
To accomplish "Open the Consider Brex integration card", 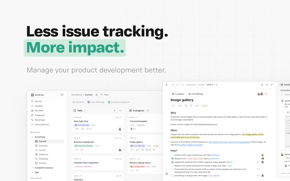I will 98,163.
